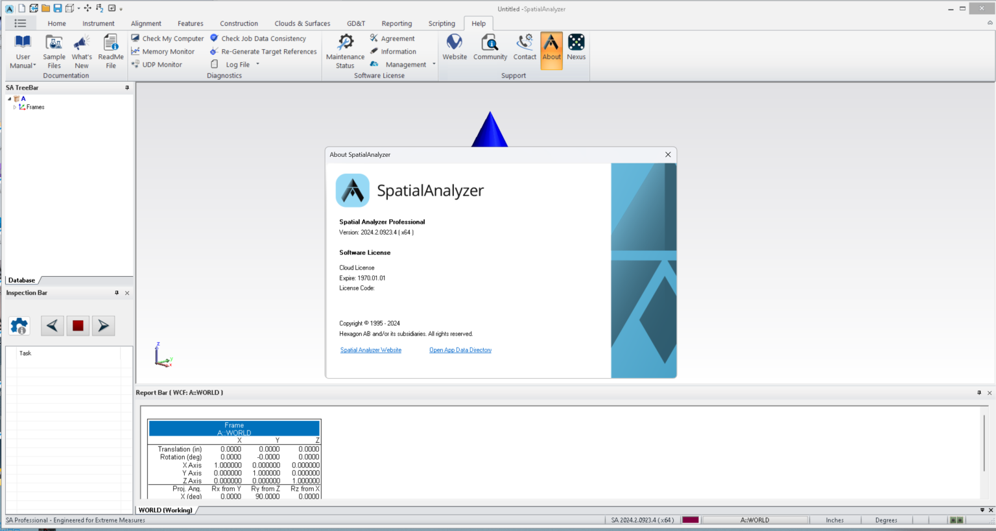This screenshot has width=996, height=531.
Task: Toggle pin on the Report Bar
Action: [979, 393]
